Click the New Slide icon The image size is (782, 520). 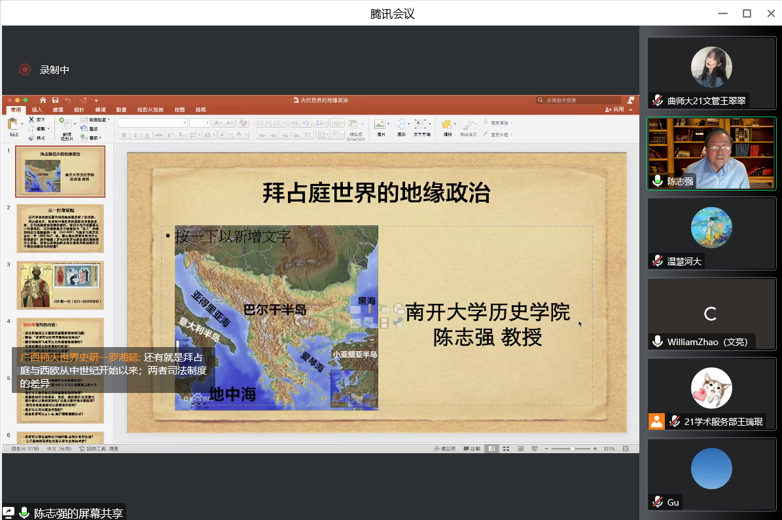pyautogui.click(x=66, y=124)
